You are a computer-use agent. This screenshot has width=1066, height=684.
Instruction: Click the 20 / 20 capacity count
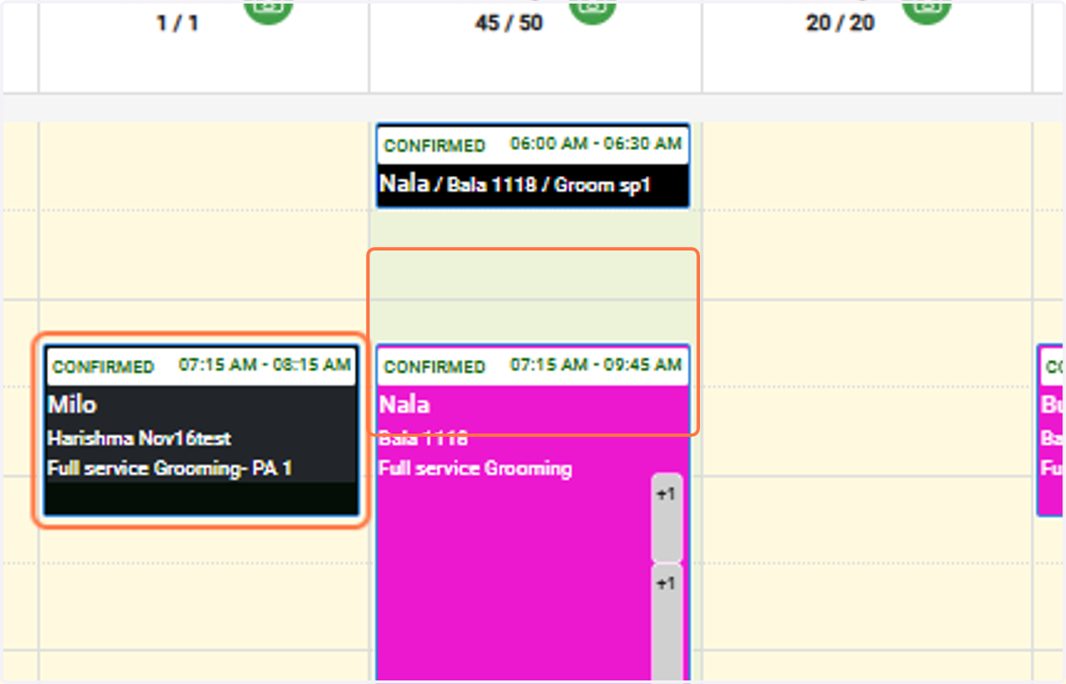click(840, 23)
